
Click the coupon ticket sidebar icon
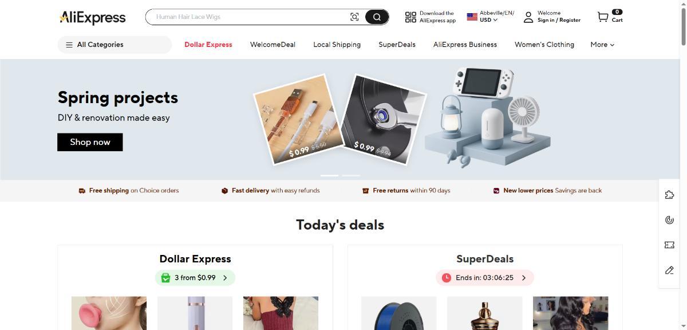(669, 245)
